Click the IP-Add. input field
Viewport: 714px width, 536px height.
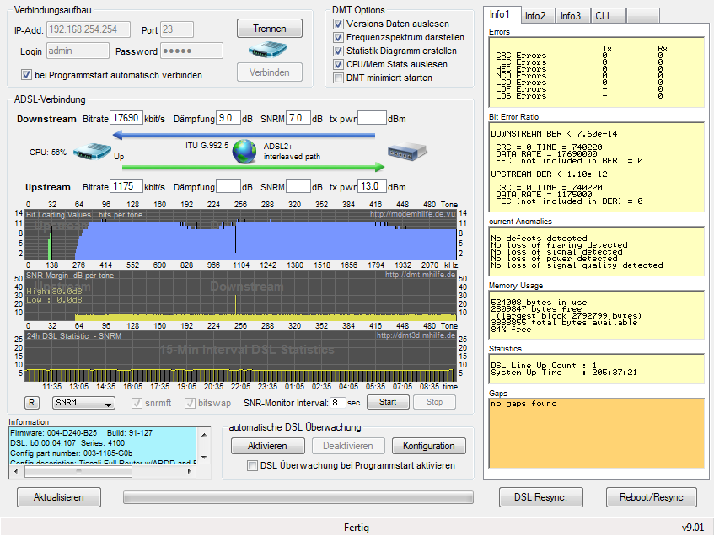89,29
